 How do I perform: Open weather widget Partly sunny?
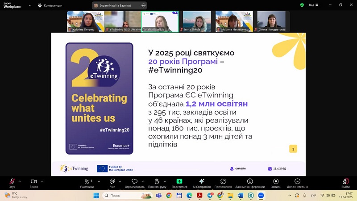16,195
